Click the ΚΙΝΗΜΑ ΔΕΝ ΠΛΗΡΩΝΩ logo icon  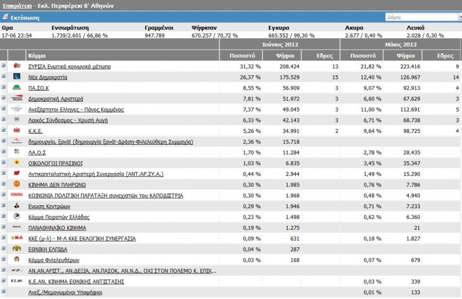17,185
